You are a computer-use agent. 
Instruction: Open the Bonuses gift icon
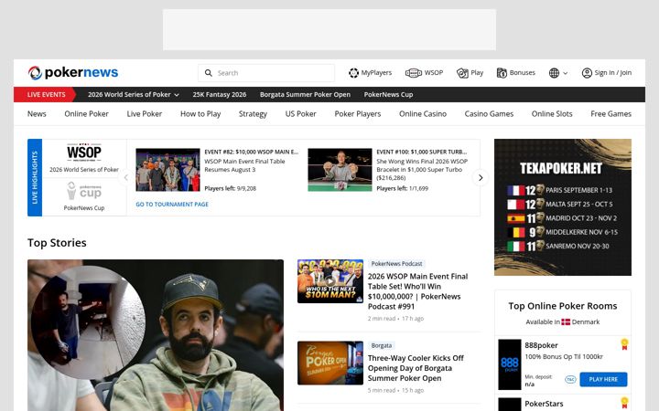point(502,73)
